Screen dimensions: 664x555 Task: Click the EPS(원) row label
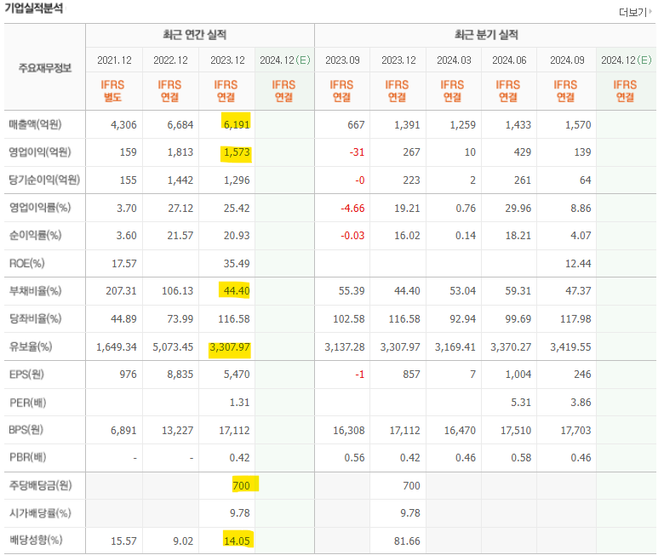pos(26,375)
